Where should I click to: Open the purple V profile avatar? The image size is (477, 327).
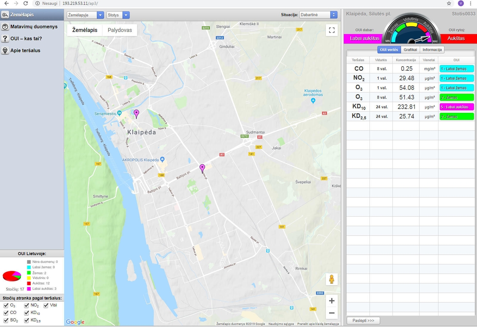(461, 3)
